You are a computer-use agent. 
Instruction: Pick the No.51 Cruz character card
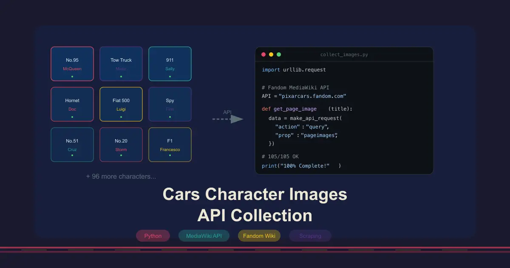(72, 145)
